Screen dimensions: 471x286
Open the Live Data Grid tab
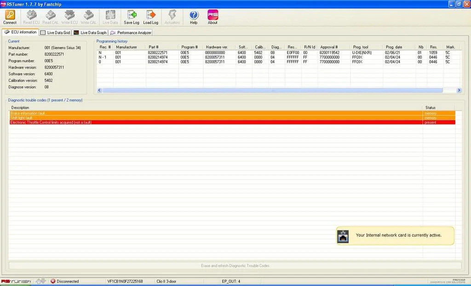click(55, 33)
